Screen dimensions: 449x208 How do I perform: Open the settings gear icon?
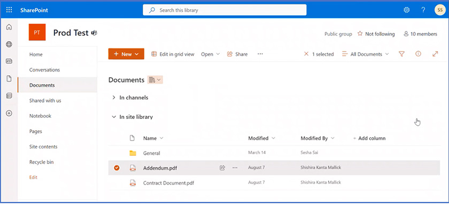[406, 10]
